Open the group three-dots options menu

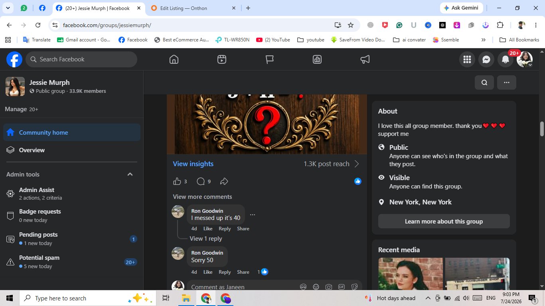point(507,82)
